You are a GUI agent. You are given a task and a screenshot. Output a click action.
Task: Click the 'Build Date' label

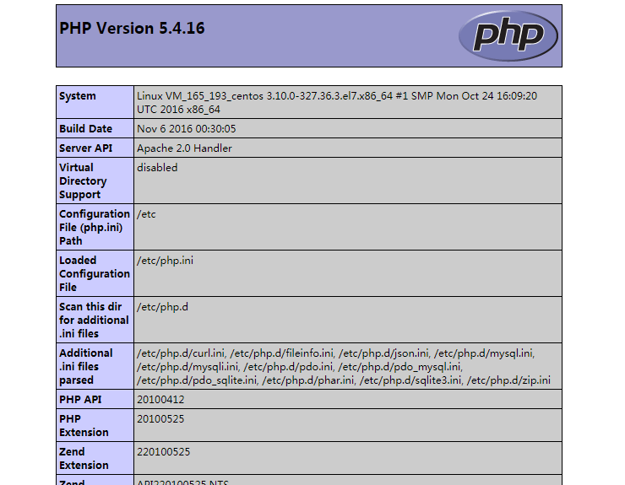point(85,128)
